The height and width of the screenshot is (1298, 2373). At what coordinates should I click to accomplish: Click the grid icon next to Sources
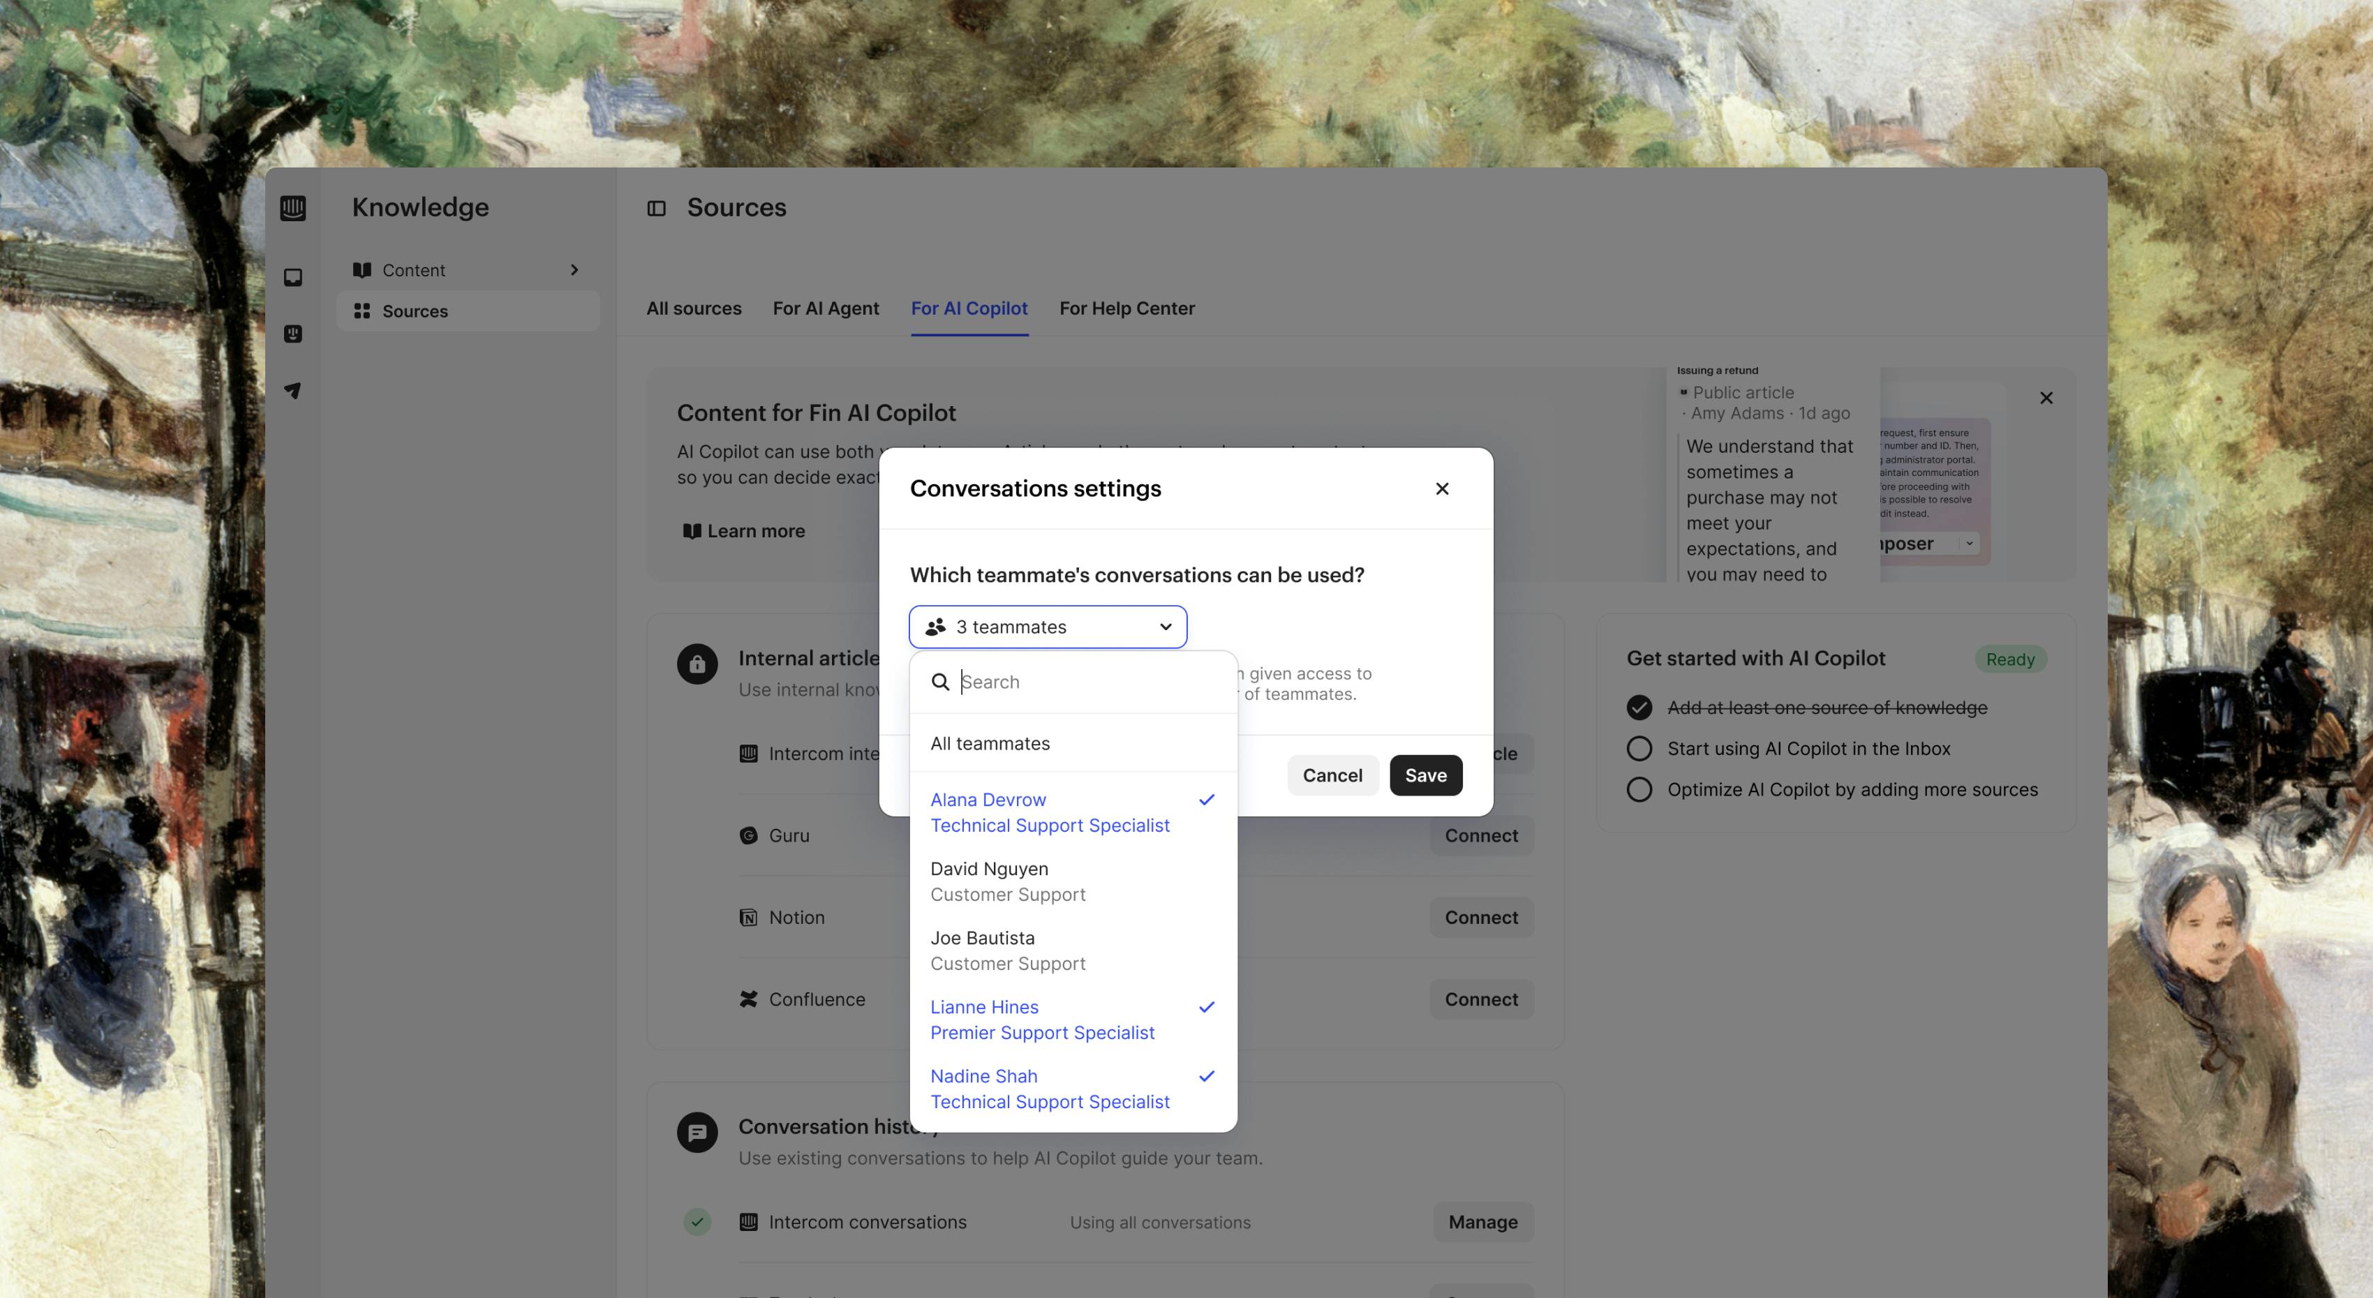pos(362,311)
